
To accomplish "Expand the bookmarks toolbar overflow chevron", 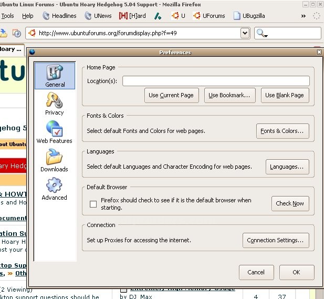I will pos(303,16).
